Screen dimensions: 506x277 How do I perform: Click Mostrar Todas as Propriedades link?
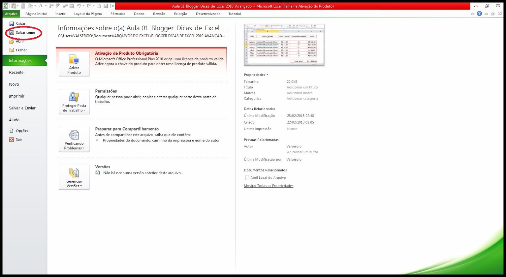coord(268,186)
